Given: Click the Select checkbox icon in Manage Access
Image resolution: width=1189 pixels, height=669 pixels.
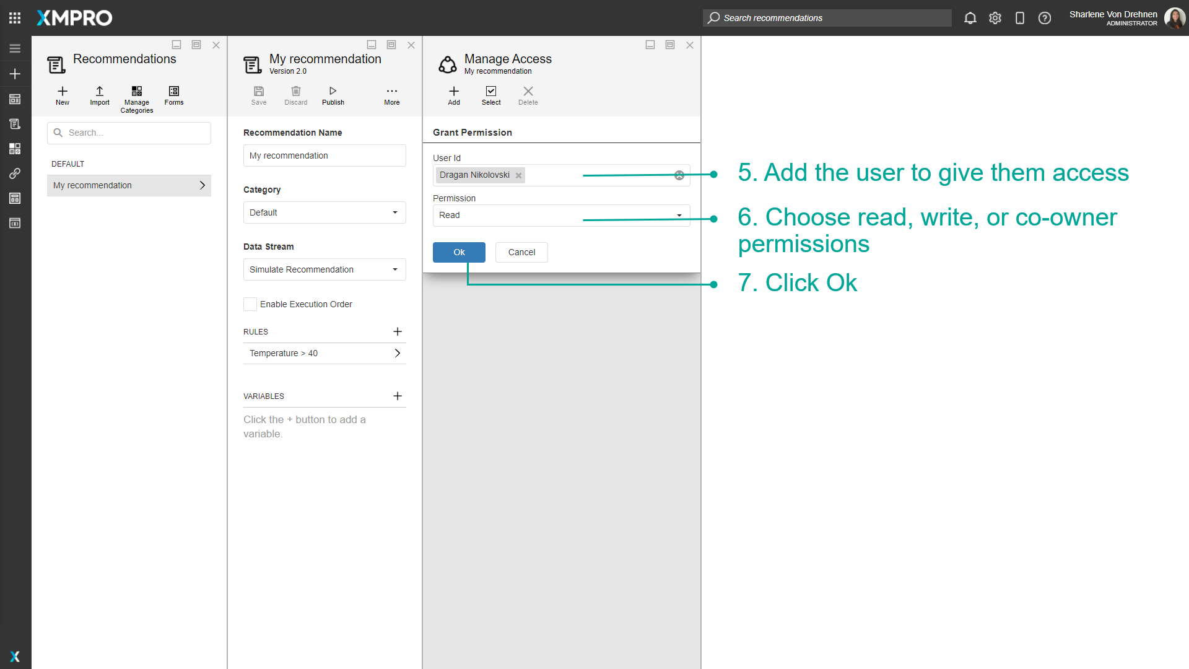Looking at the screenshot, I should pyautogui.click(x=490, y=95).
